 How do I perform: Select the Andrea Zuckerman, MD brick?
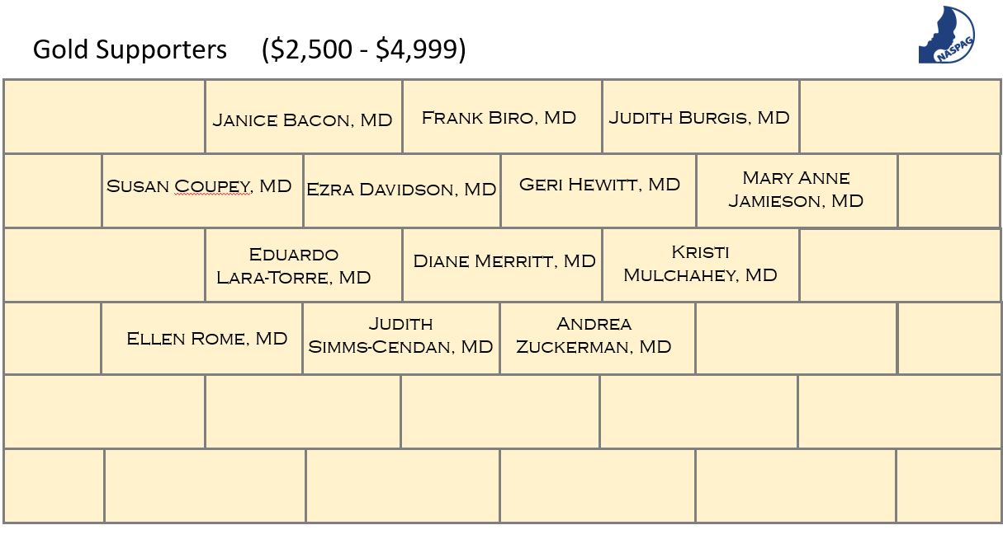pos(598,338)
